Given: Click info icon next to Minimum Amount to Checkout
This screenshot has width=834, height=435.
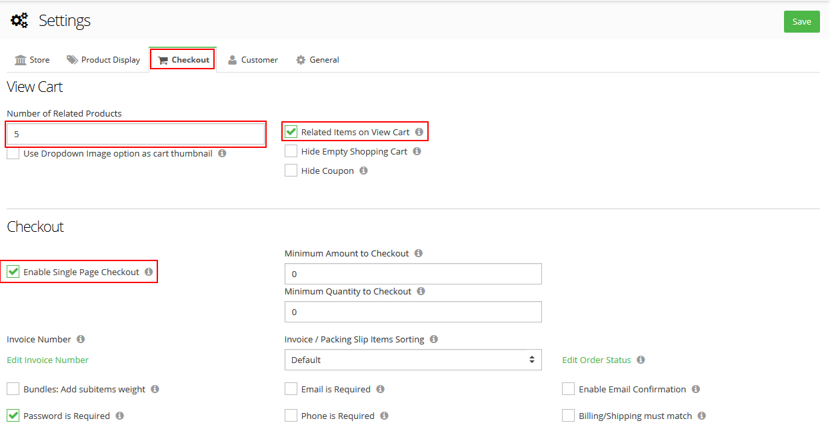Looking at the screenshot, I should click(418, 253).
